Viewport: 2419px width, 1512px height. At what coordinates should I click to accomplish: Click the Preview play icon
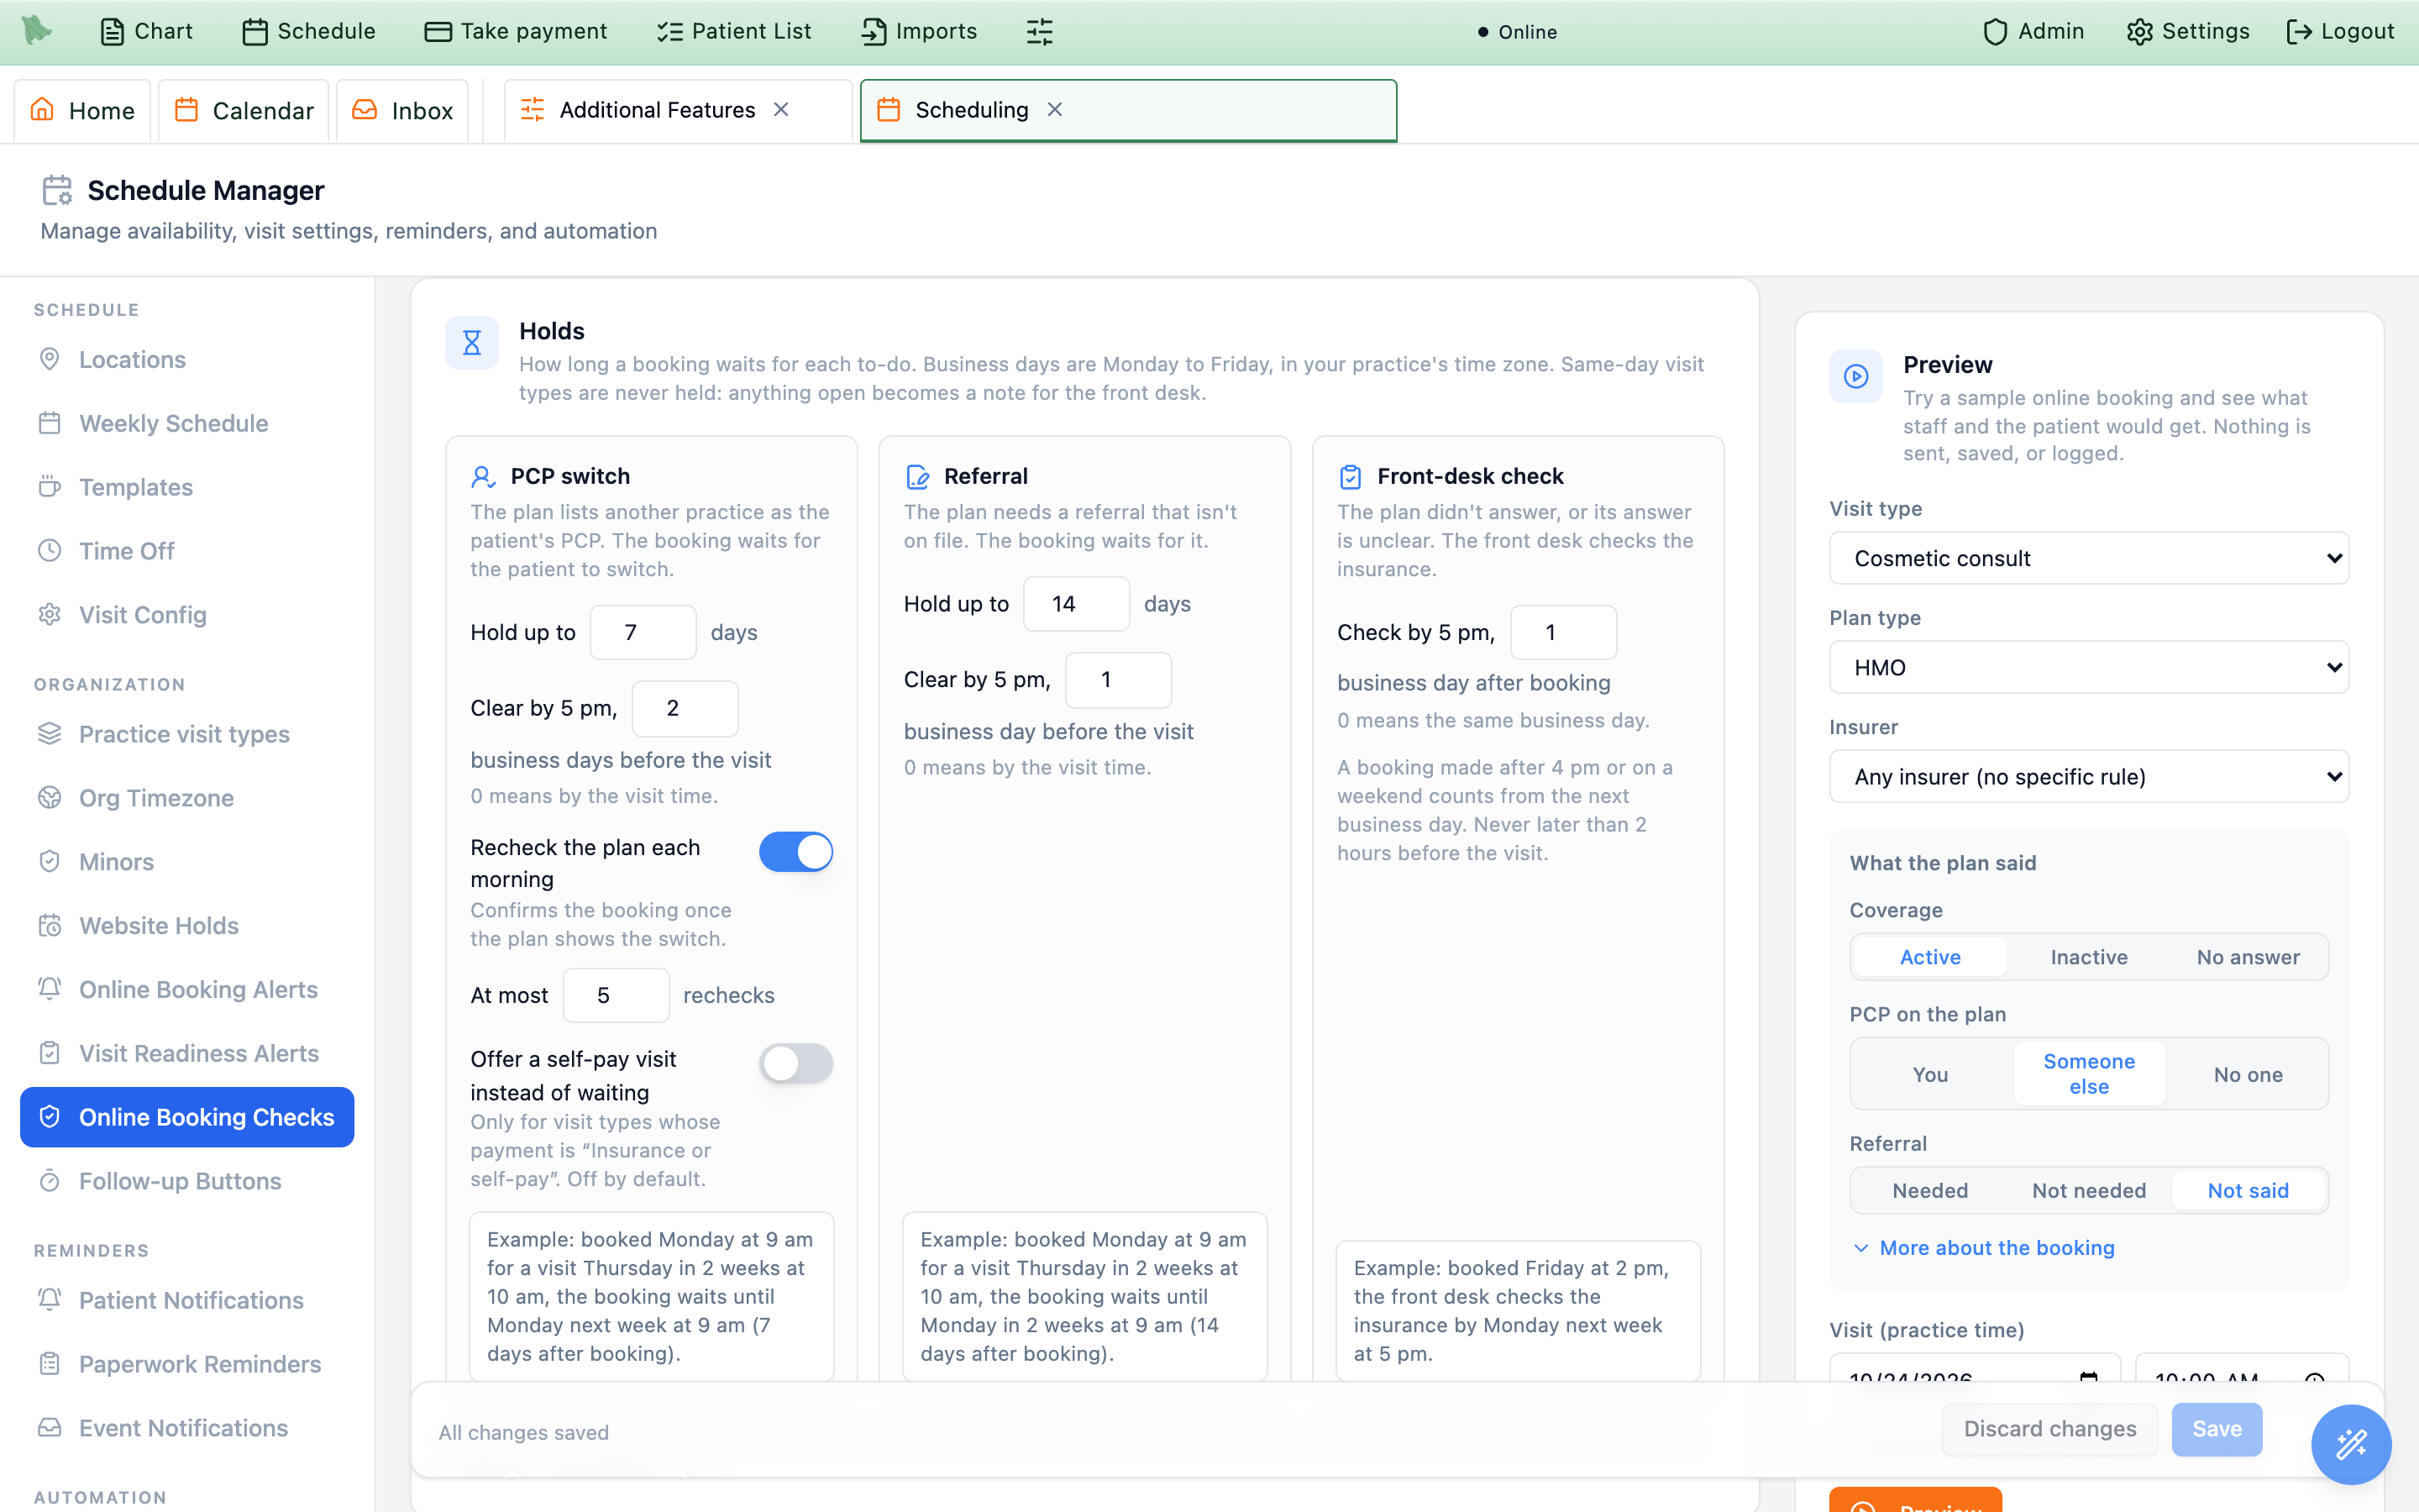click(1855, 376)
